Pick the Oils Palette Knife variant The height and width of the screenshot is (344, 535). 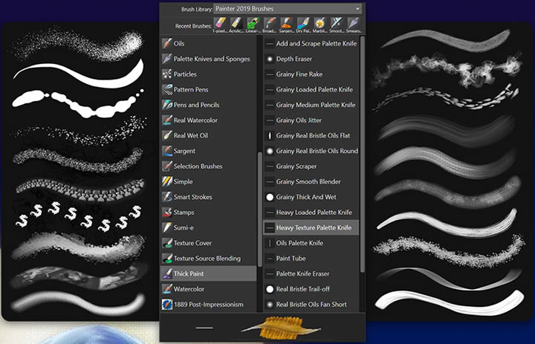click(x=311, y=243)
